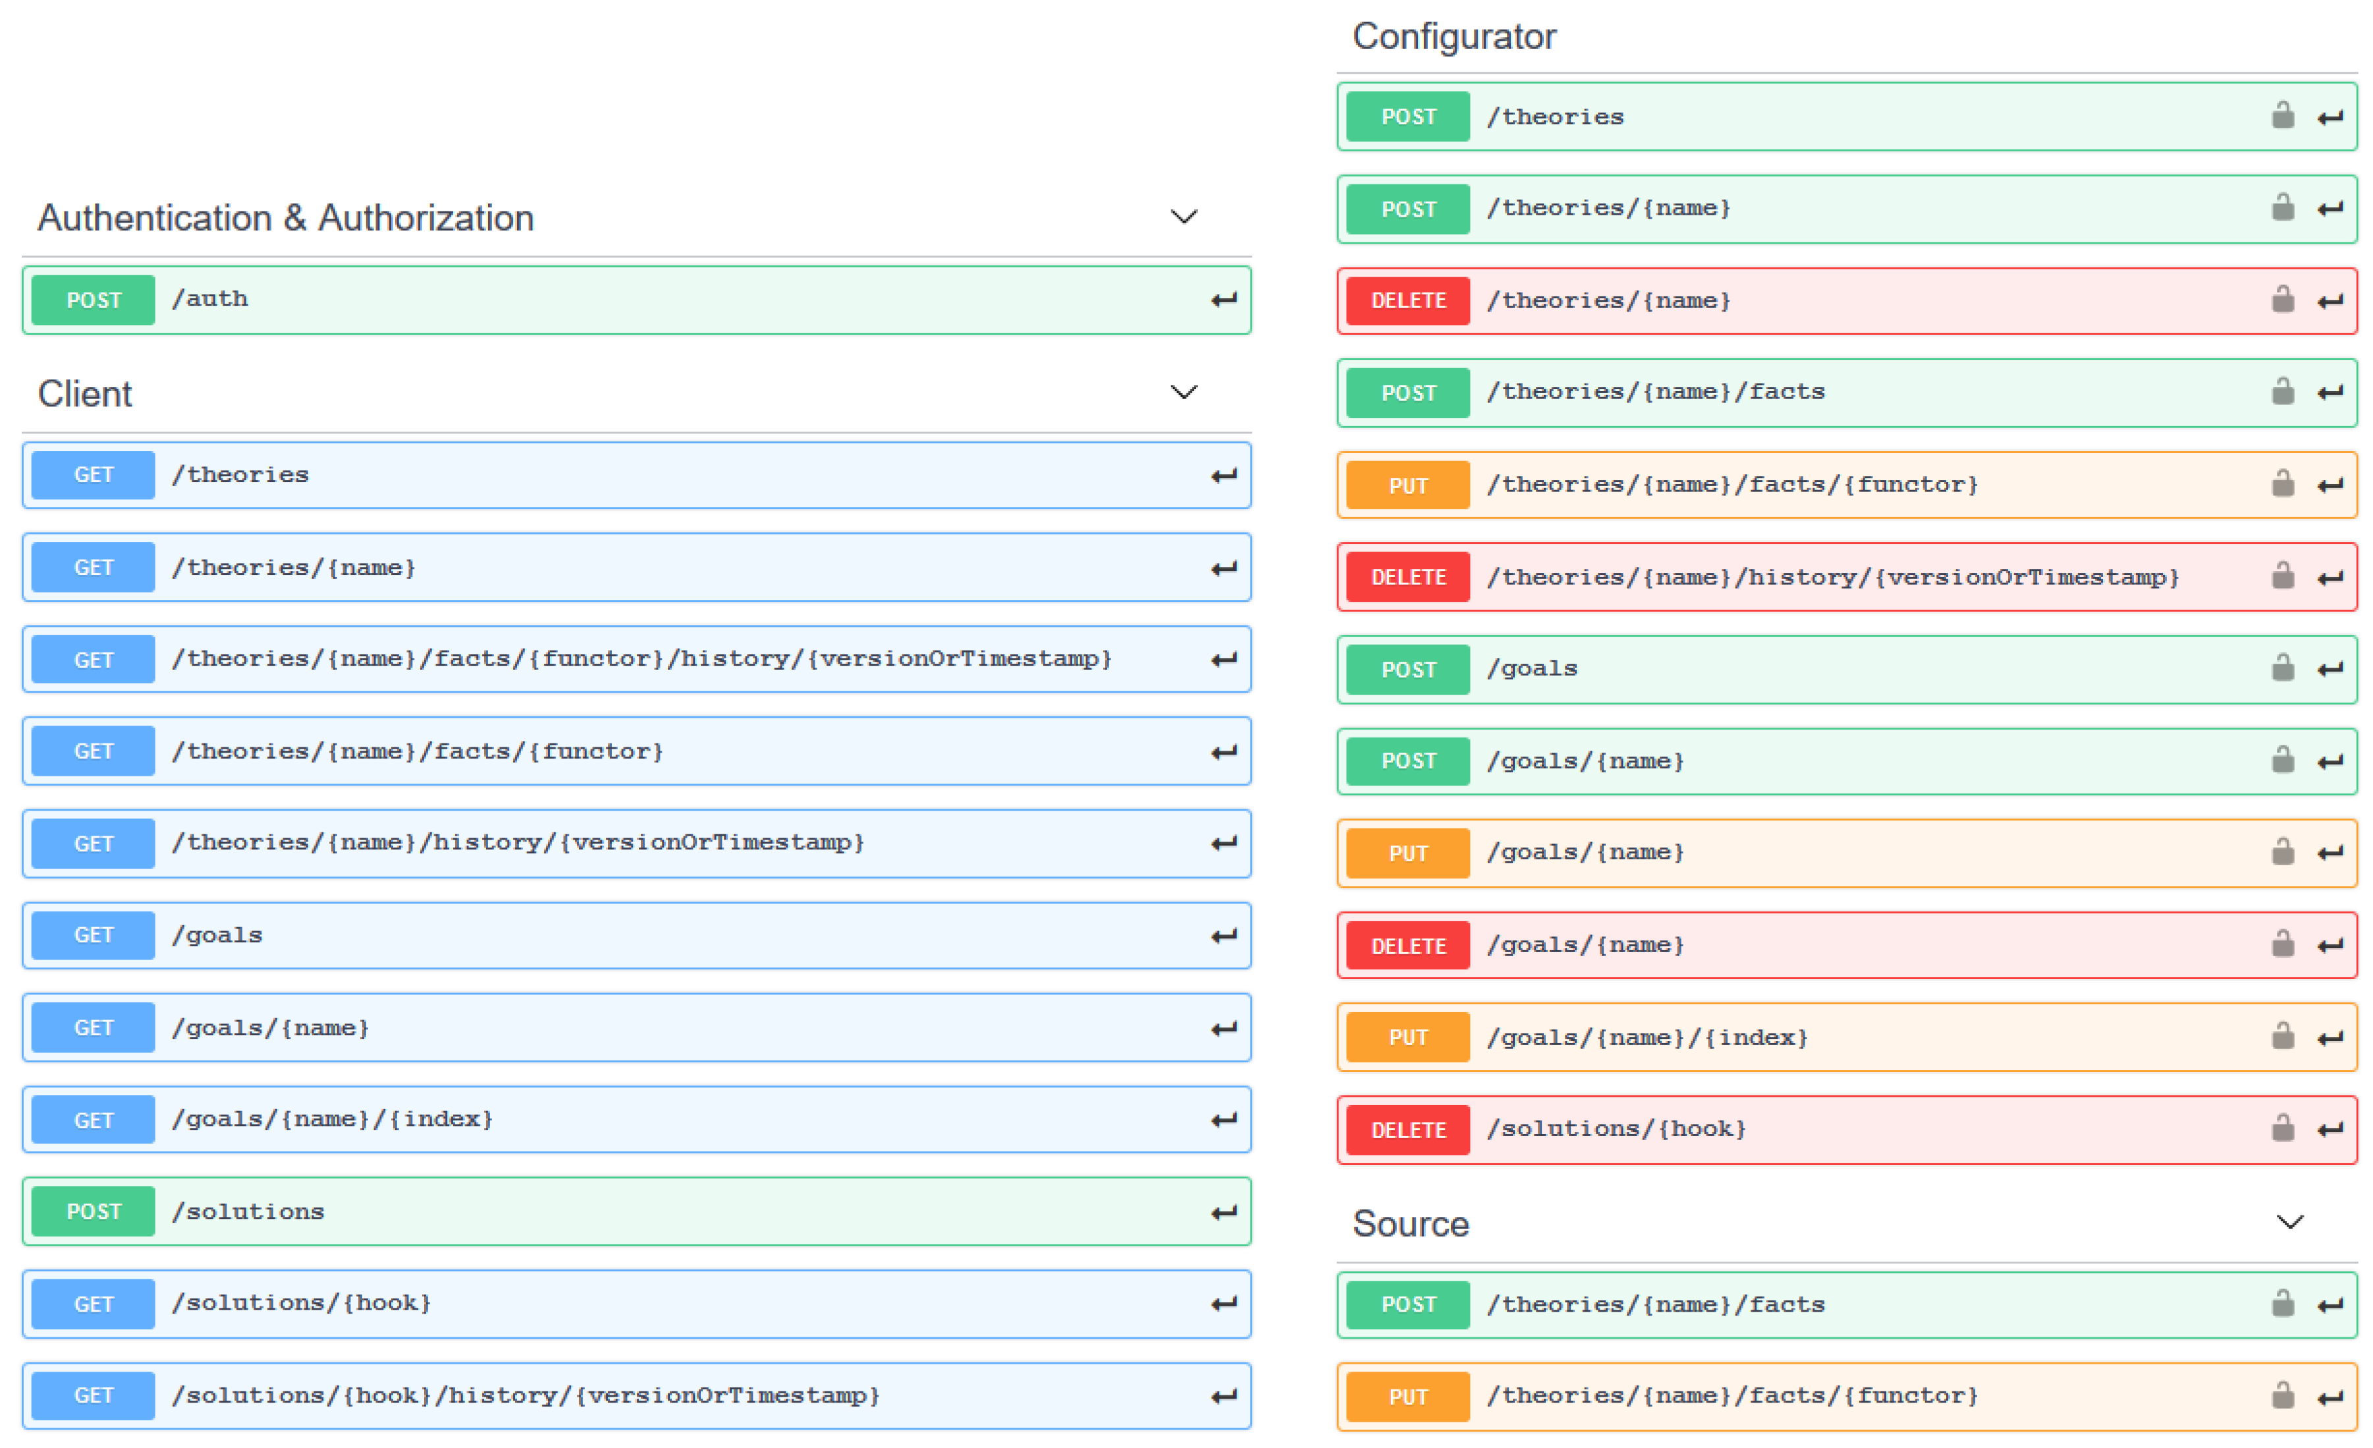Click the GET button for Client /theories
Image resolution: width=2373 pixels, height=1448 pixels.
point(94,475)
